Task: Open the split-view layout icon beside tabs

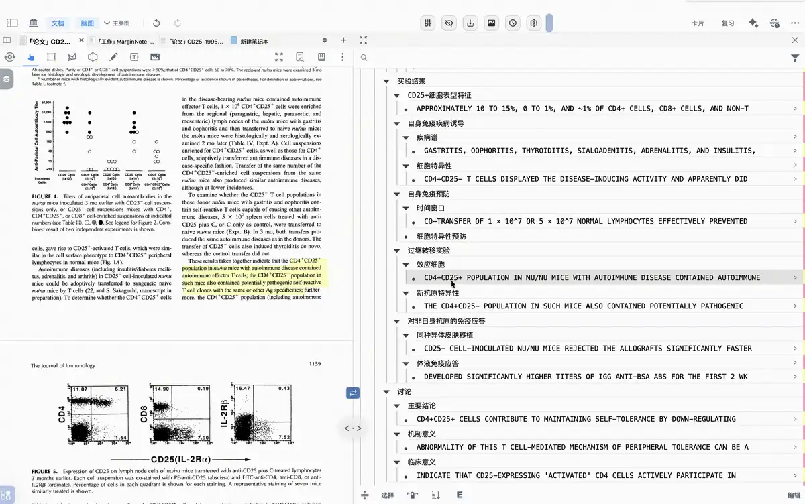Action: [7, 40]
